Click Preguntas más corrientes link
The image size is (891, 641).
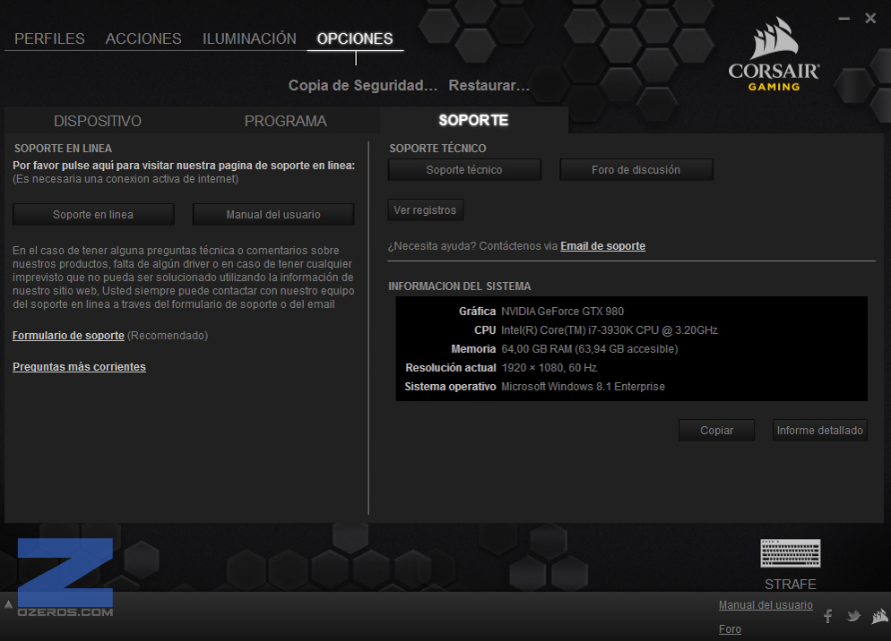click(x=79, y=367)
